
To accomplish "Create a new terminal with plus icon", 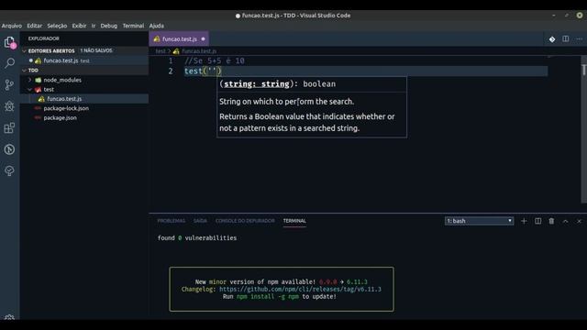I will click(x=524, y=221).
